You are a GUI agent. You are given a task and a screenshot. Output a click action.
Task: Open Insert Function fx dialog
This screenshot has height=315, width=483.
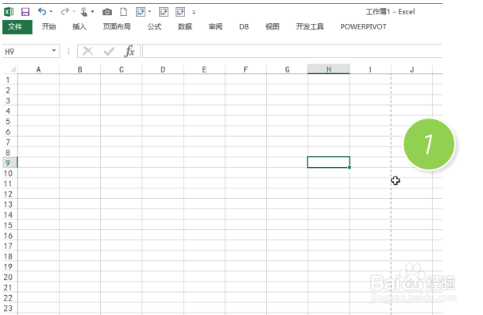coord(129,51)
